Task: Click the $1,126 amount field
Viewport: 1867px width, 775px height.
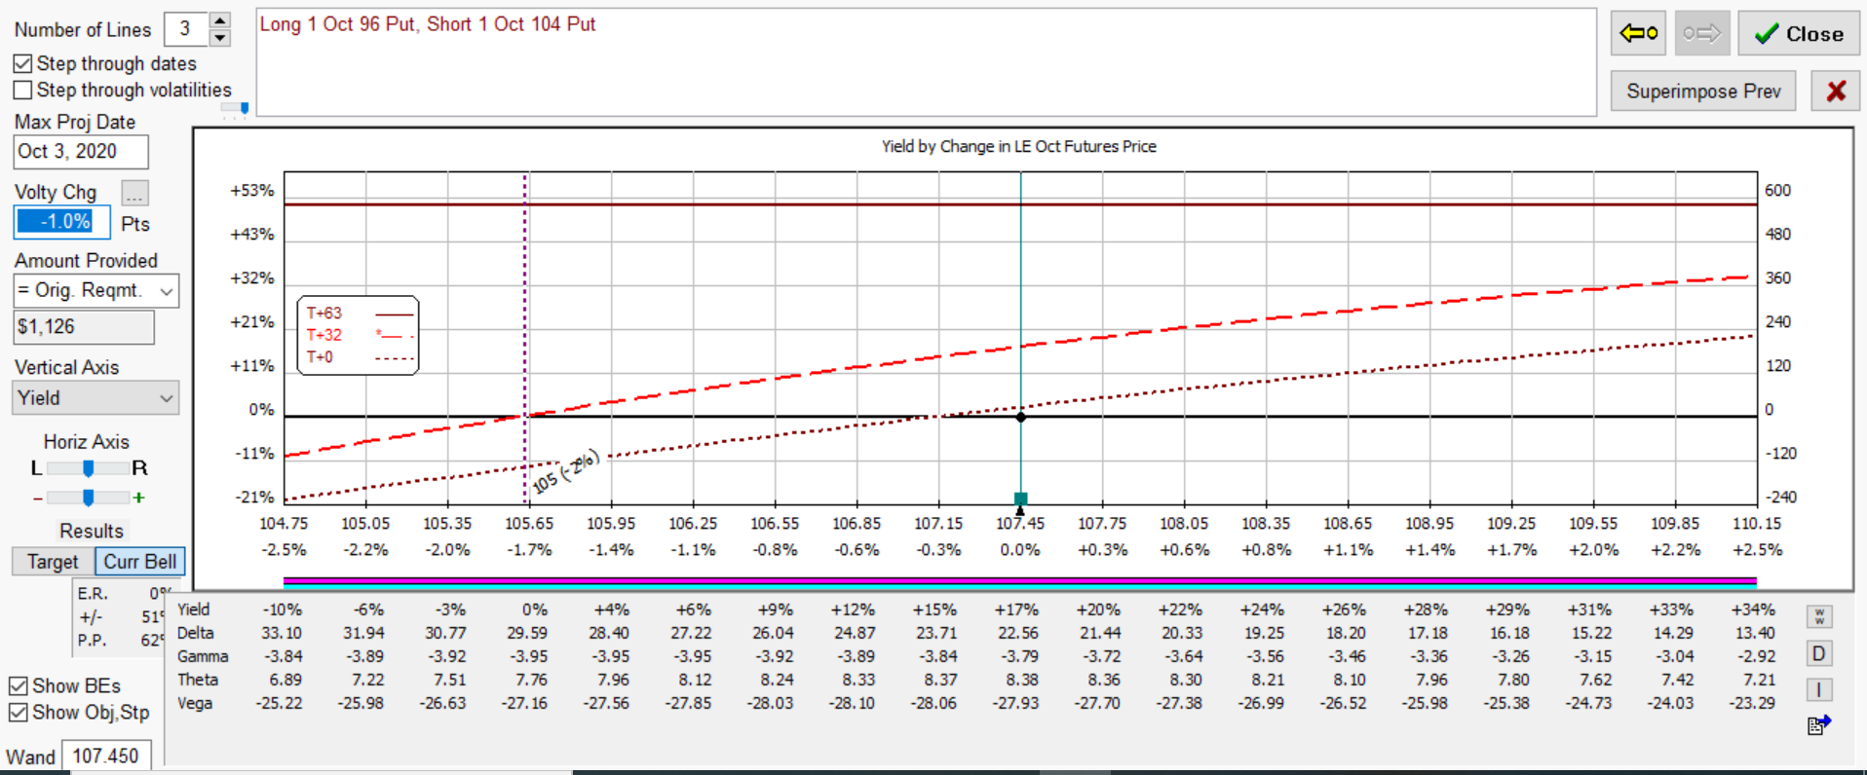Action: point(84,327)
